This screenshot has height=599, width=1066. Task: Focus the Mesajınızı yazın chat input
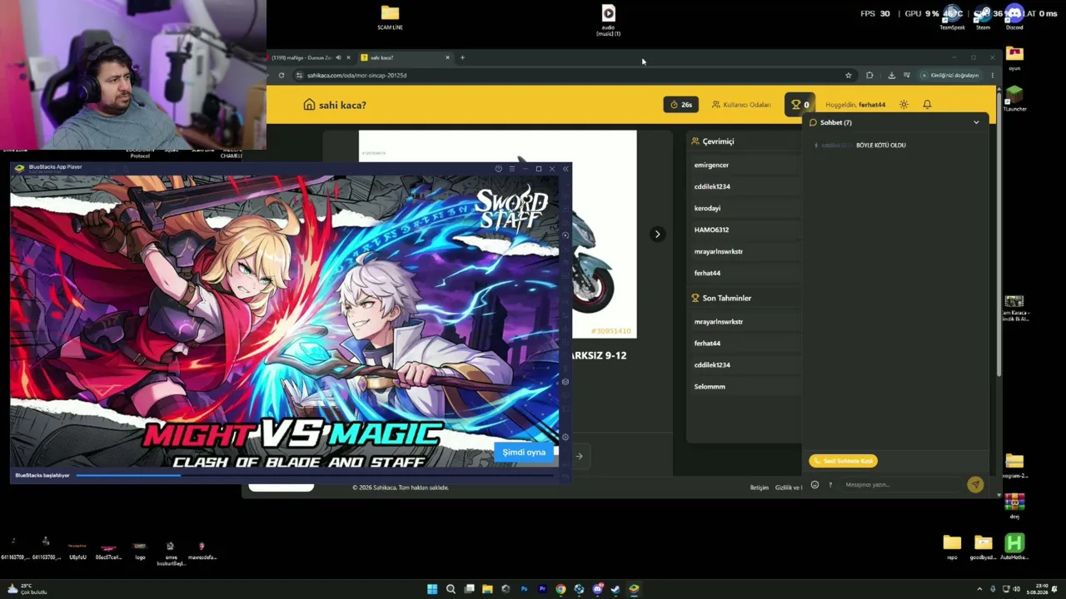[x=901, y=485]
